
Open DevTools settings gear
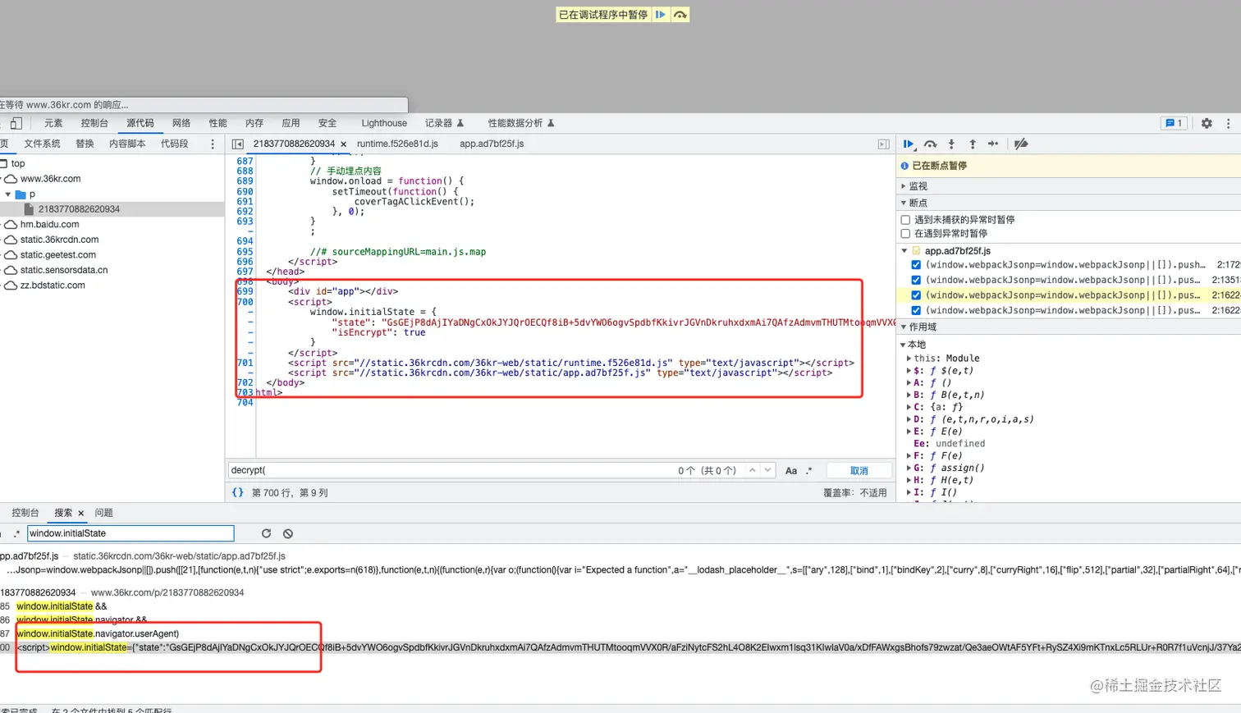(1207, 123)
